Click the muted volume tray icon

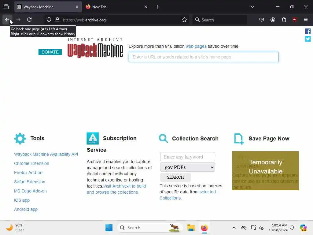[261, 228]
